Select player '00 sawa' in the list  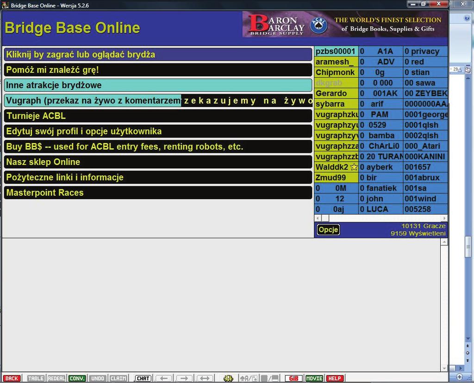(x=426, y=83)
